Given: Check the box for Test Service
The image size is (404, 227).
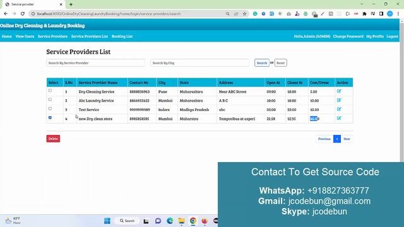Looking at the screenshot, I should coord(50,108).
